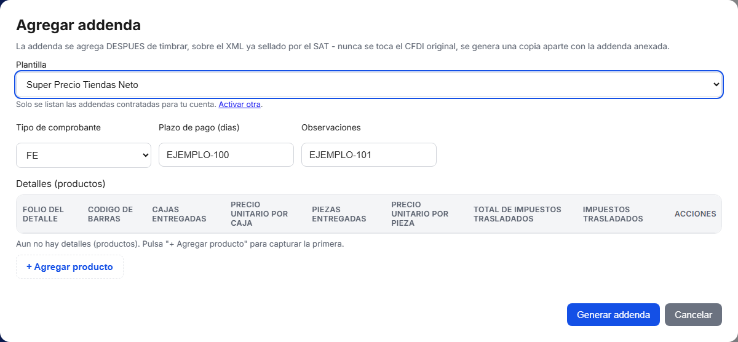Viewport: 738px width, 342px height.
Task: Click the TOTAL DE IMPUESTOS TRASLADADOS column header
Action: 517,214
